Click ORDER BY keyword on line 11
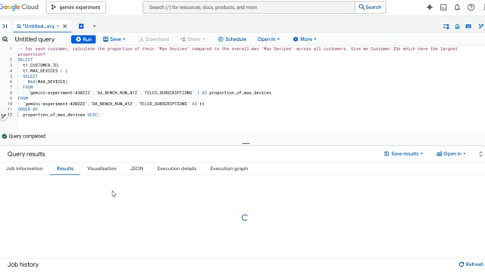 pyautogui.click(x=28, y=109)
